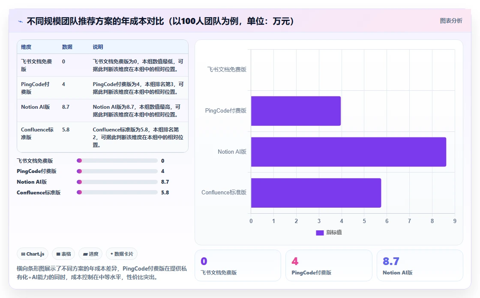
Task: Toggle the 指标值 legend swatch
Action: (x=320, y=233)
